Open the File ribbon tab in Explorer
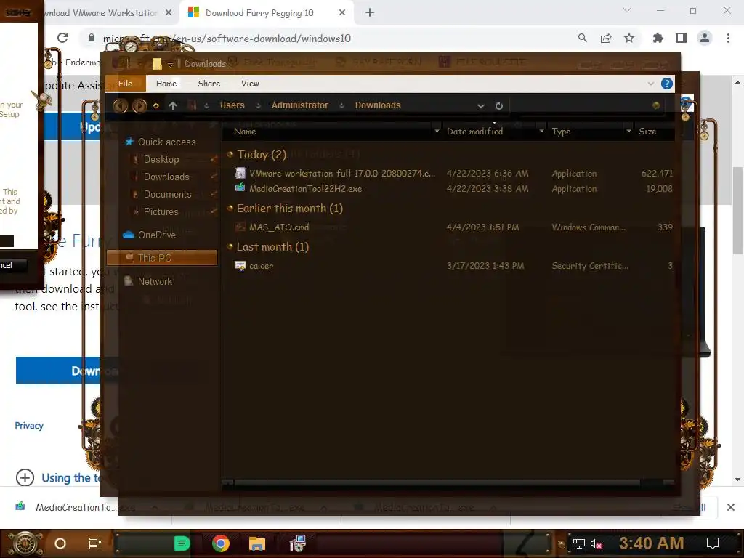Image resolution: width=744 pixels, height=558 pixels. (125, 84)
